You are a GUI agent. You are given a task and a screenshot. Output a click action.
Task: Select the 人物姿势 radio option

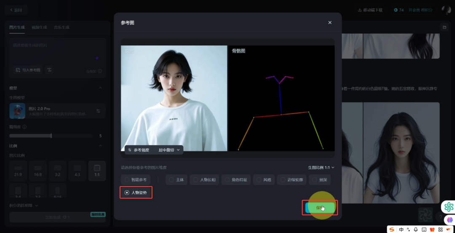[x=136, y=193]
